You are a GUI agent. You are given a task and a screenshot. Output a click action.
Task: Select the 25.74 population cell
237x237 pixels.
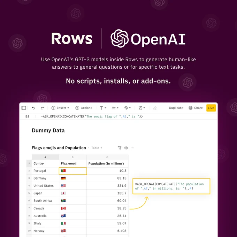tap(107, 216)
